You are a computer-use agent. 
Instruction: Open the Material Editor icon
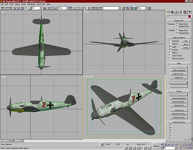coord(127,8)
